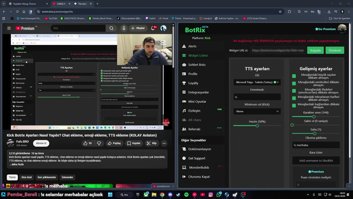Image resolution: width=353 pixels, height=199 pixels.
Task: Adjust the Hacim (50%) slider
Action: (257, 126)
